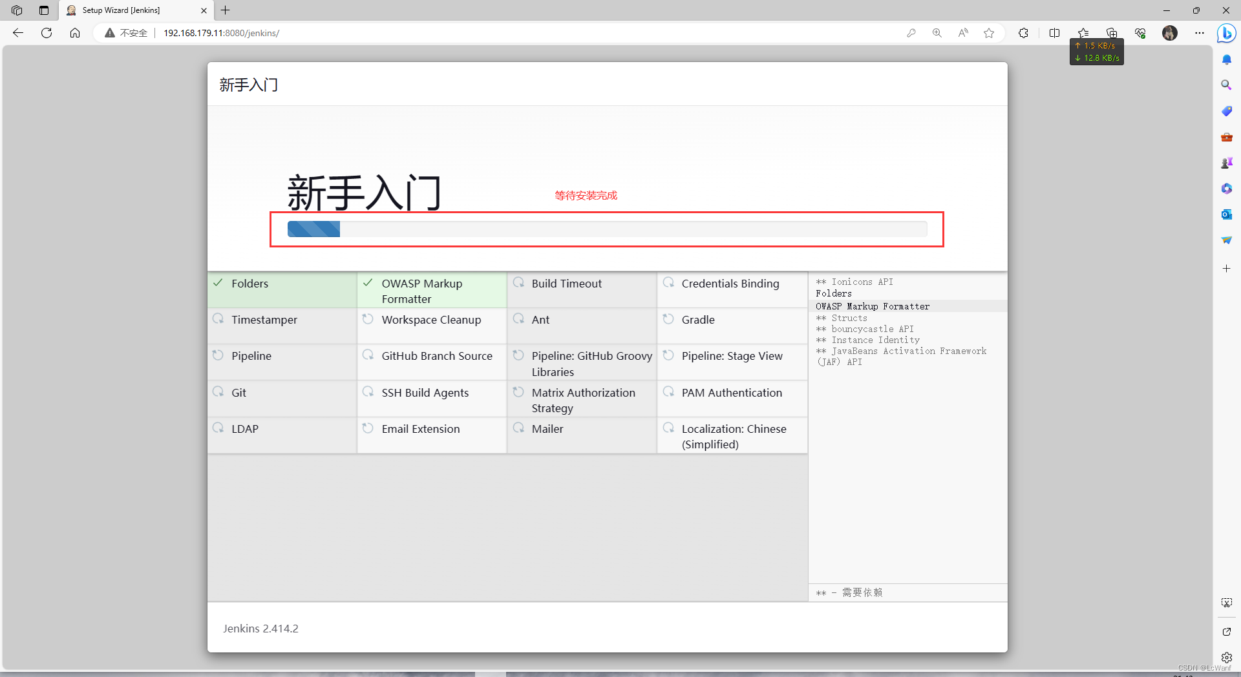The image size is (1241, 677).
Task: Open sidebar screenshot tool icon
Action: [1226, 603]
